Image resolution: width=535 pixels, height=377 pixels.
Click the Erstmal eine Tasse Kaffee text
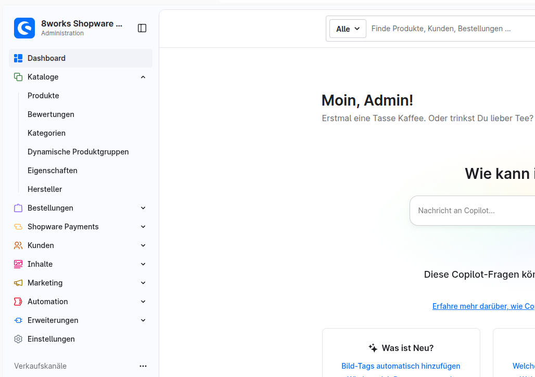[x=427, y=118]
